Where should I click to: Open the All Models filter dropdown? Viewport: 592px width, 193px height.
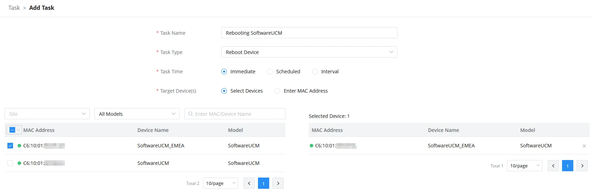pyautogui.click(x=137, y=114)
